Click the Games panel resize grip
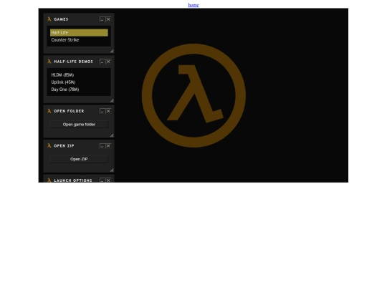Image resolution: width=387 pixels, height=290 pixels. [x=112, y=52]
